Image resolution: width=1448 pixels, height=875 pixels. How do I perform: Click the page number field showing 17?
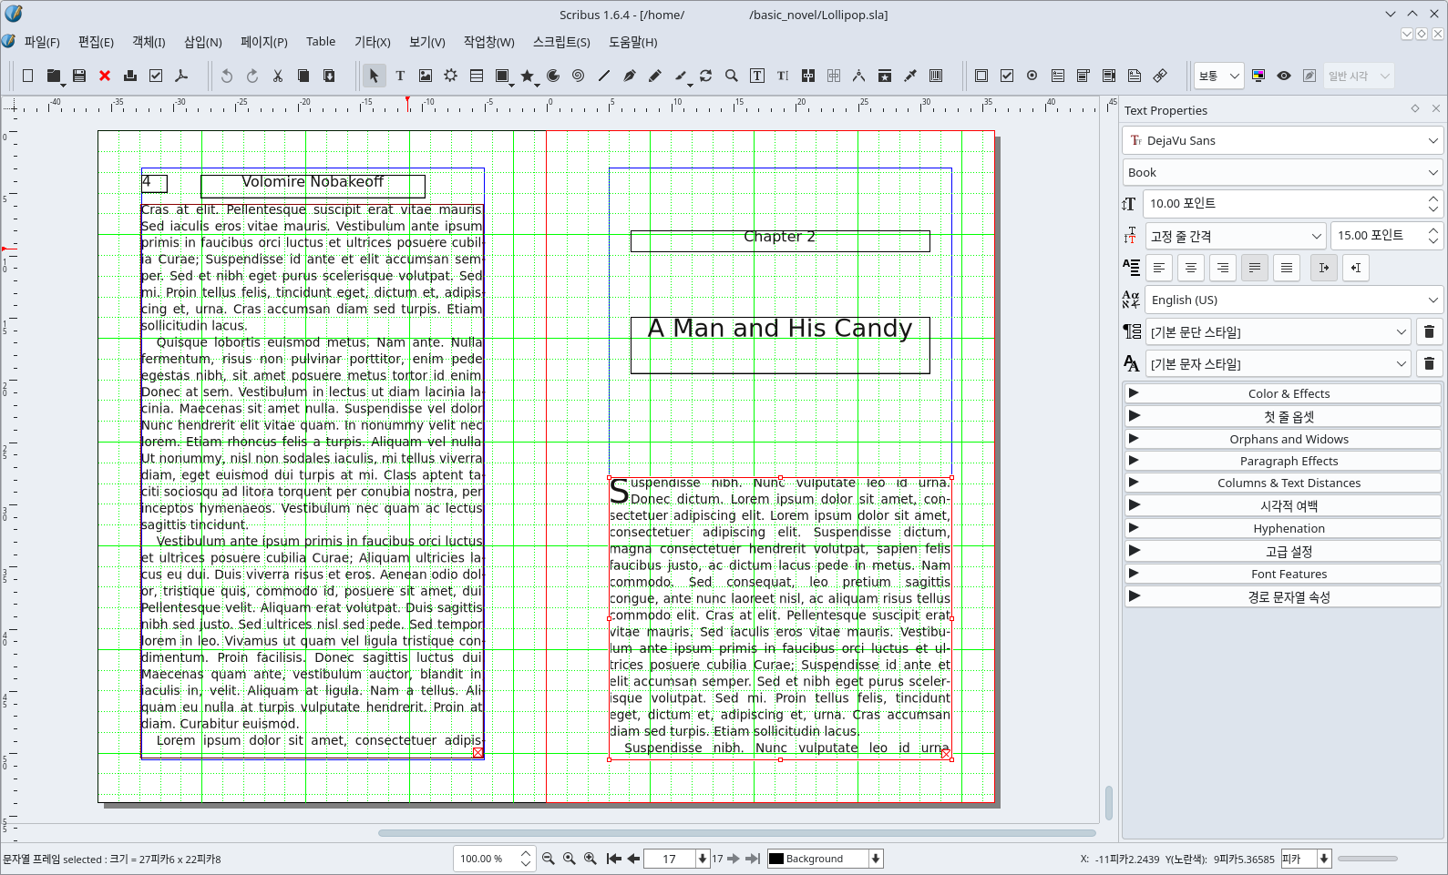[x=669, y=859]
